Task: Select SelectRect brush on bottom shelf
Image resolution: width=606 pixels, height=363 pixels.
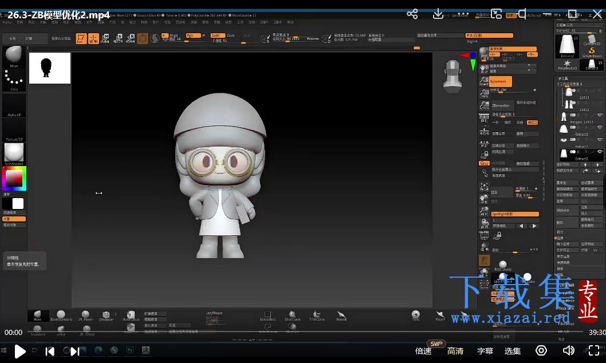Action: point(267,316)
